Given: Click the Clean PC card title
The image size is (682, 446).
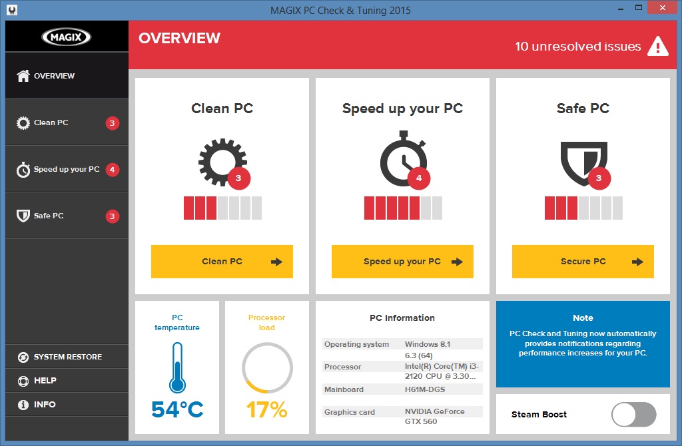Looking at the screenshot, I should (x=222, y=109).
